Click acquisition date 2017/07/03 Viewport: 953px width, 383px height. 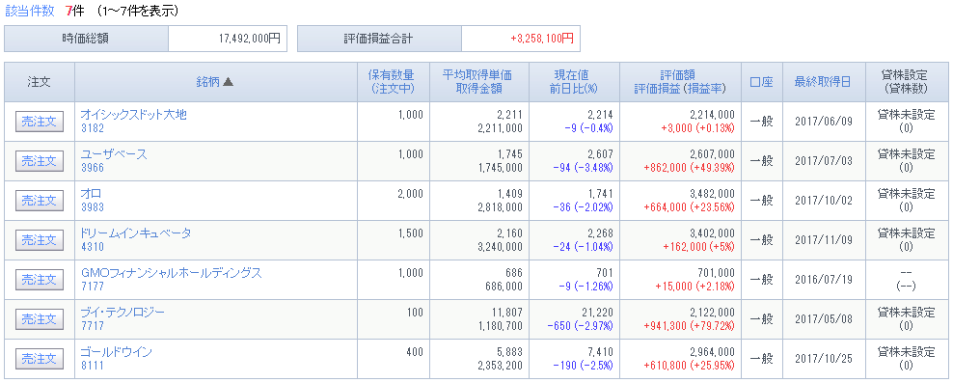pyautogui.click(x=824, y=160)
